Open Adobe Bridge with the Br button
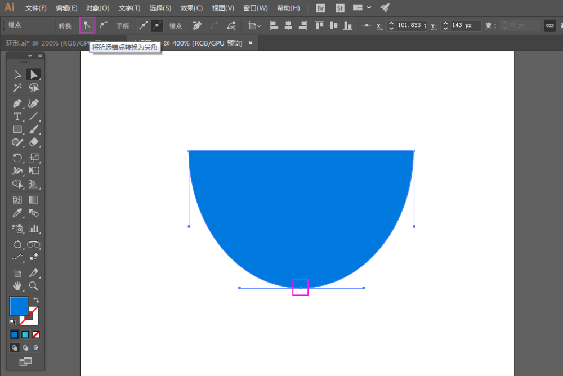 [320, 8]
